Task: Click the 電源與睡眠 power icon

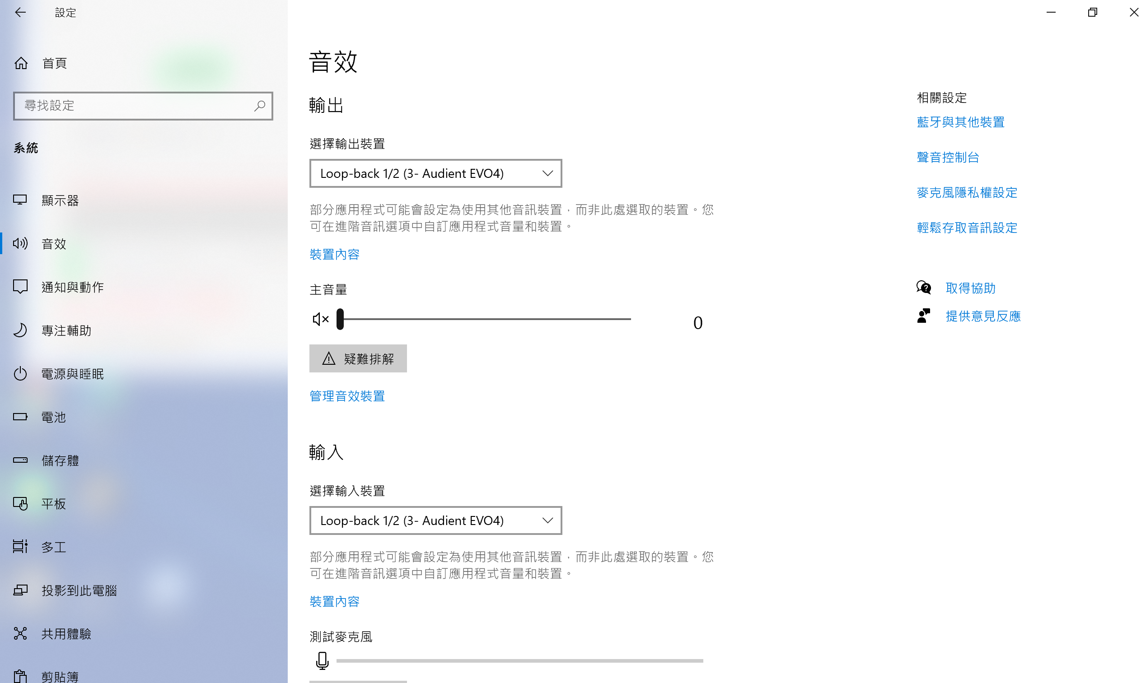Action: pyautogui.click(x=20, y=373)
